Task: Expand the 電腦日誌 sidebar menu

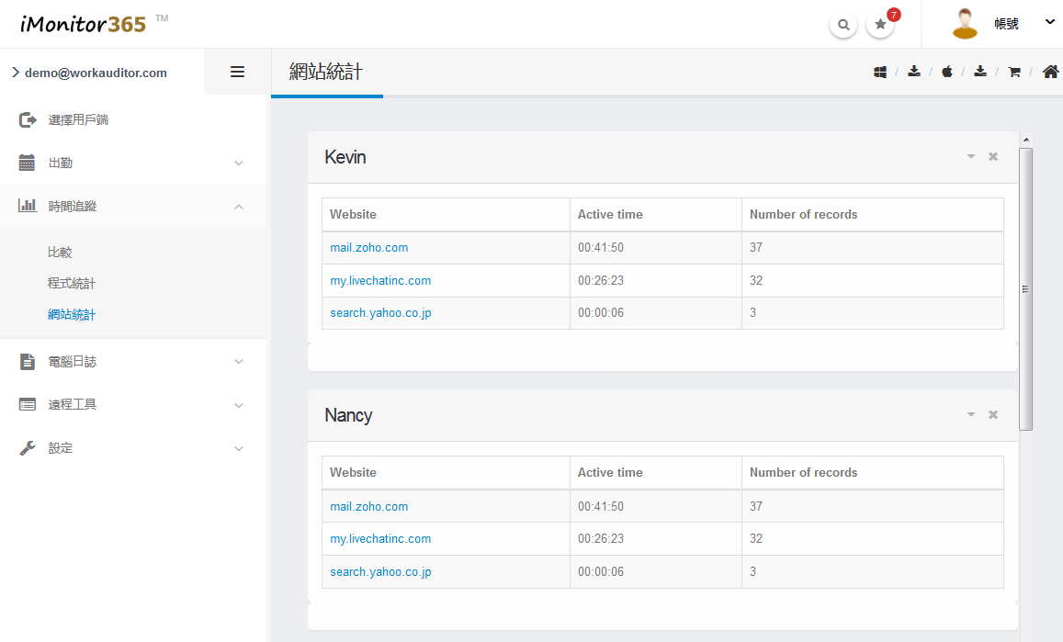Action: click(x=133, y=362)
